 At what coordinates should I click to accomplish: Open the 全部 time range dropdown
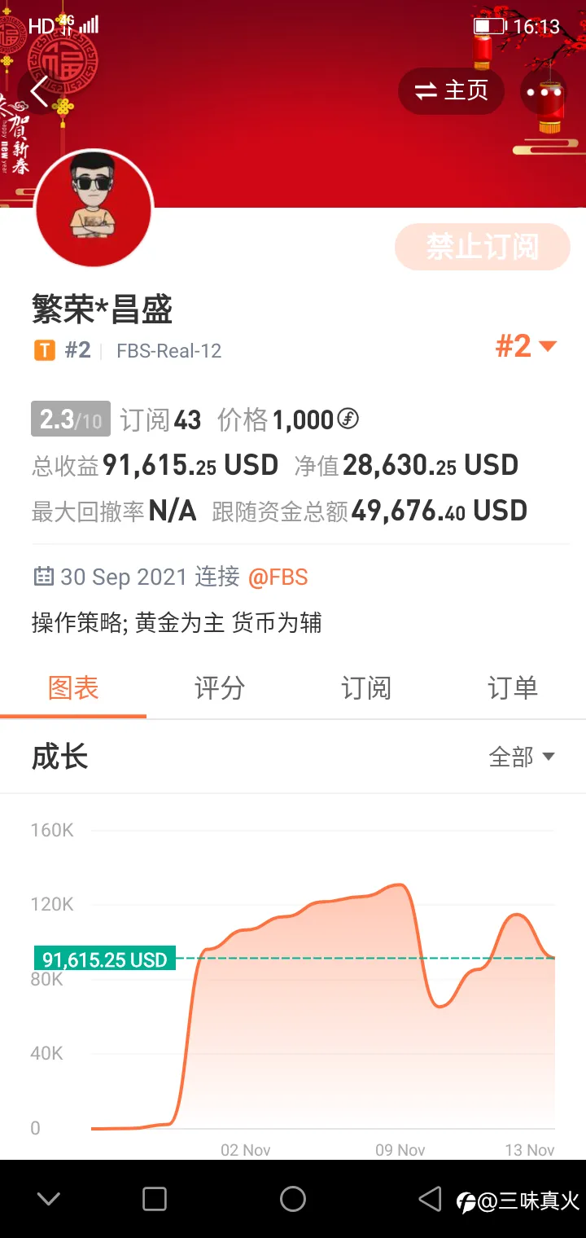point(522,757)
